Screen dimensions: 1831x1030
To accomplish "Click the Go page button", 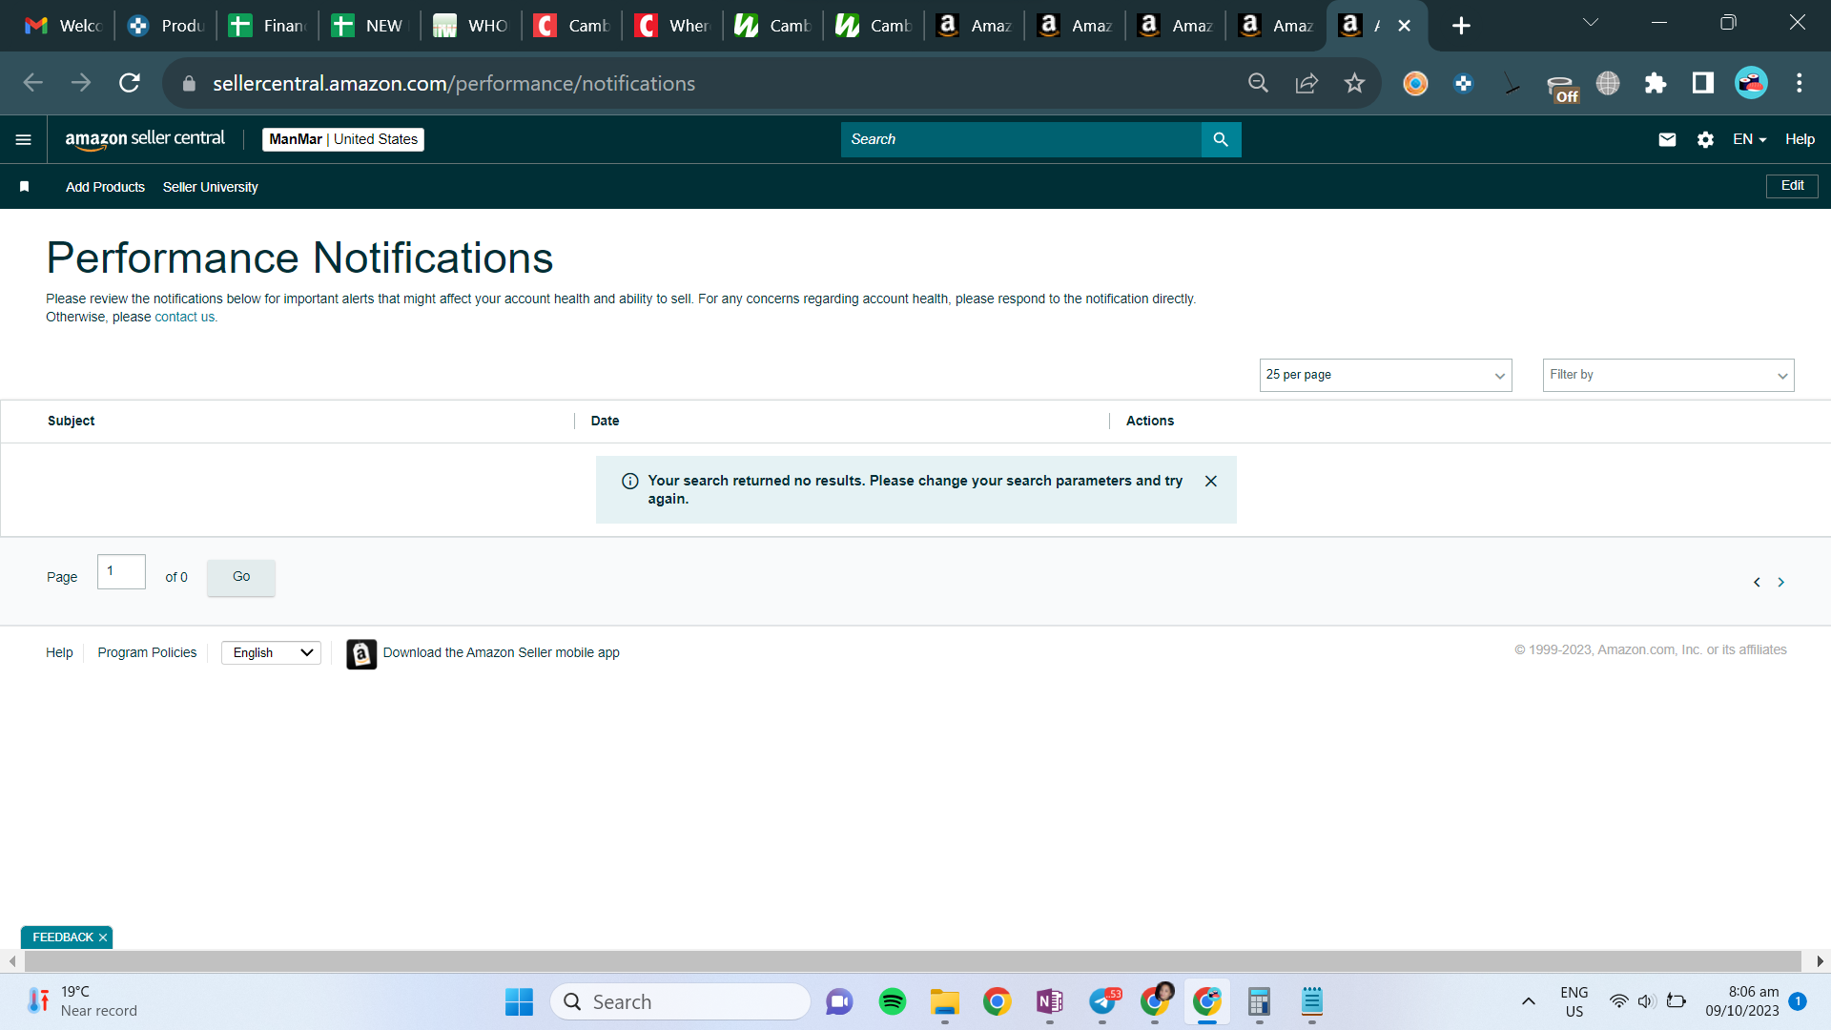I will click(x=241, y=577).
